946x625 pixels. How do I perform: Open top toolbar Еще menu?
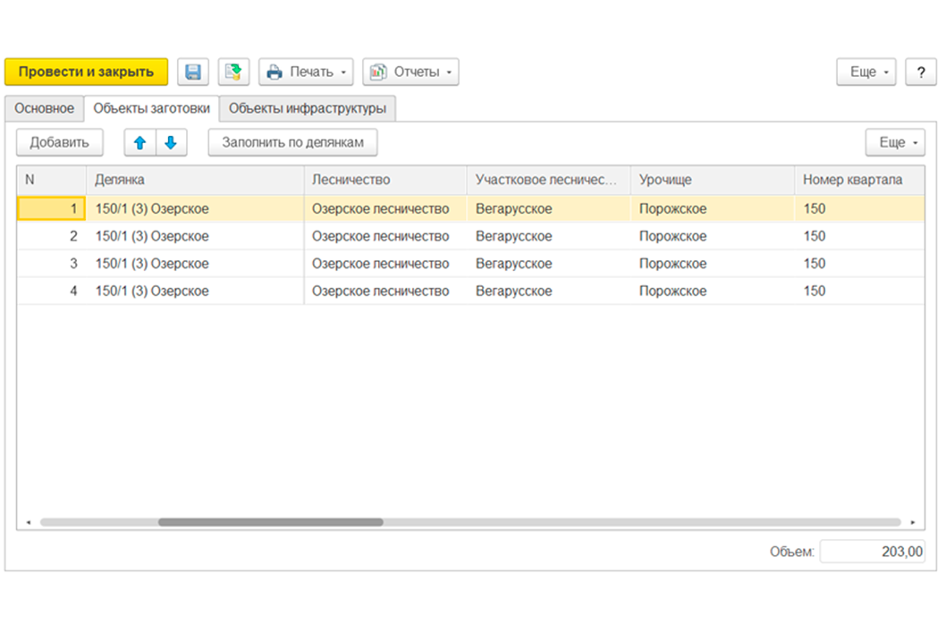(x=866, y=72)
